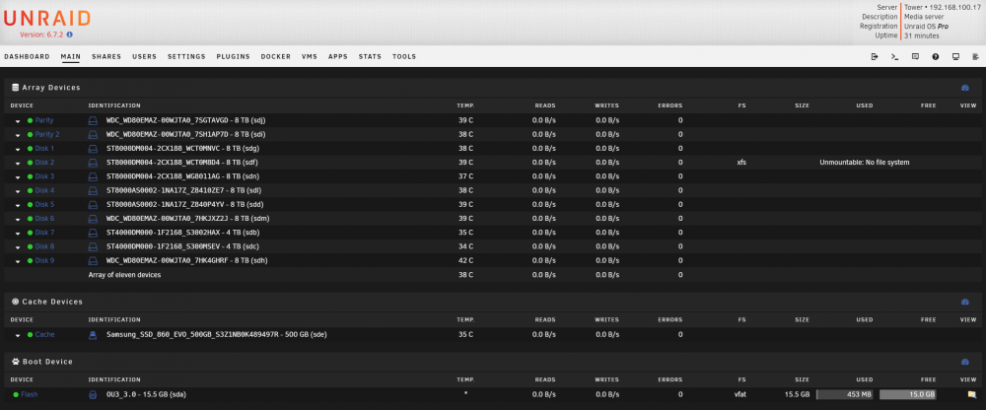Open the dropdown arrow next to Disk 2
Image resolution: width=986 pixels, height=410 pixels.
(x=18, y=163)
